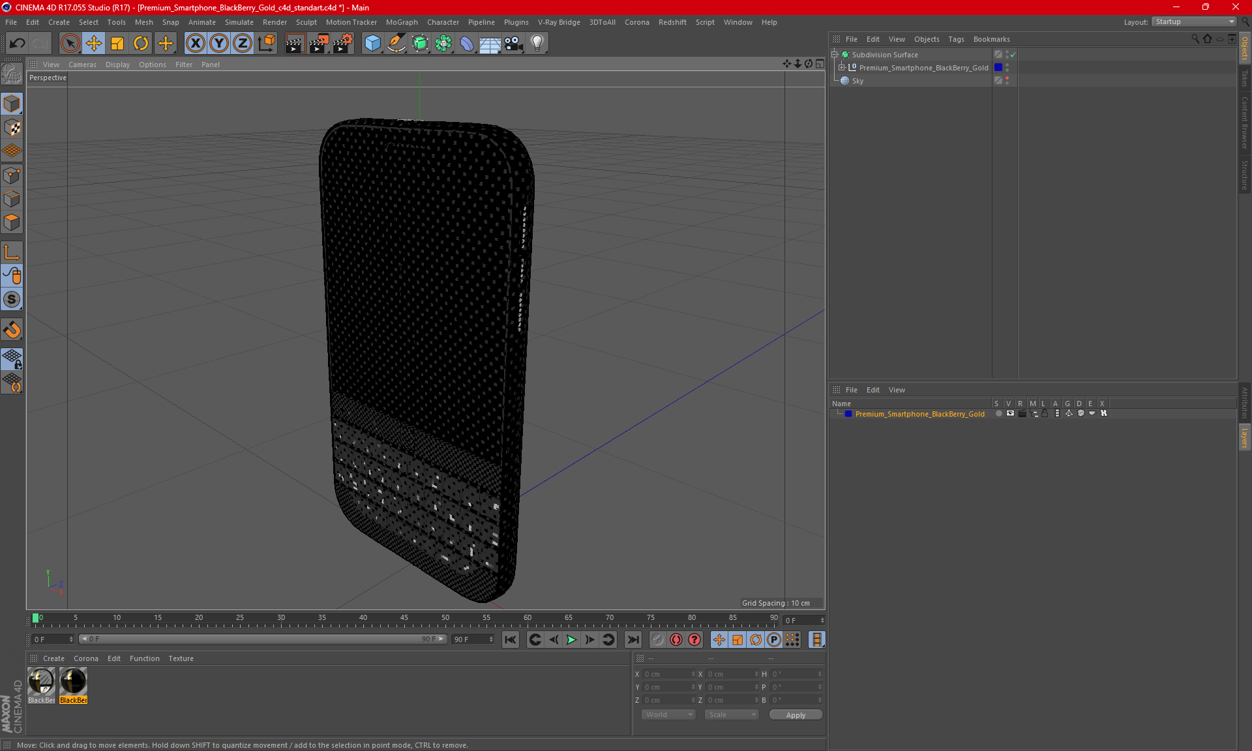Toggle layer view visibility icon
This screenshot has width=1252, height=751.
[1010, 413]
